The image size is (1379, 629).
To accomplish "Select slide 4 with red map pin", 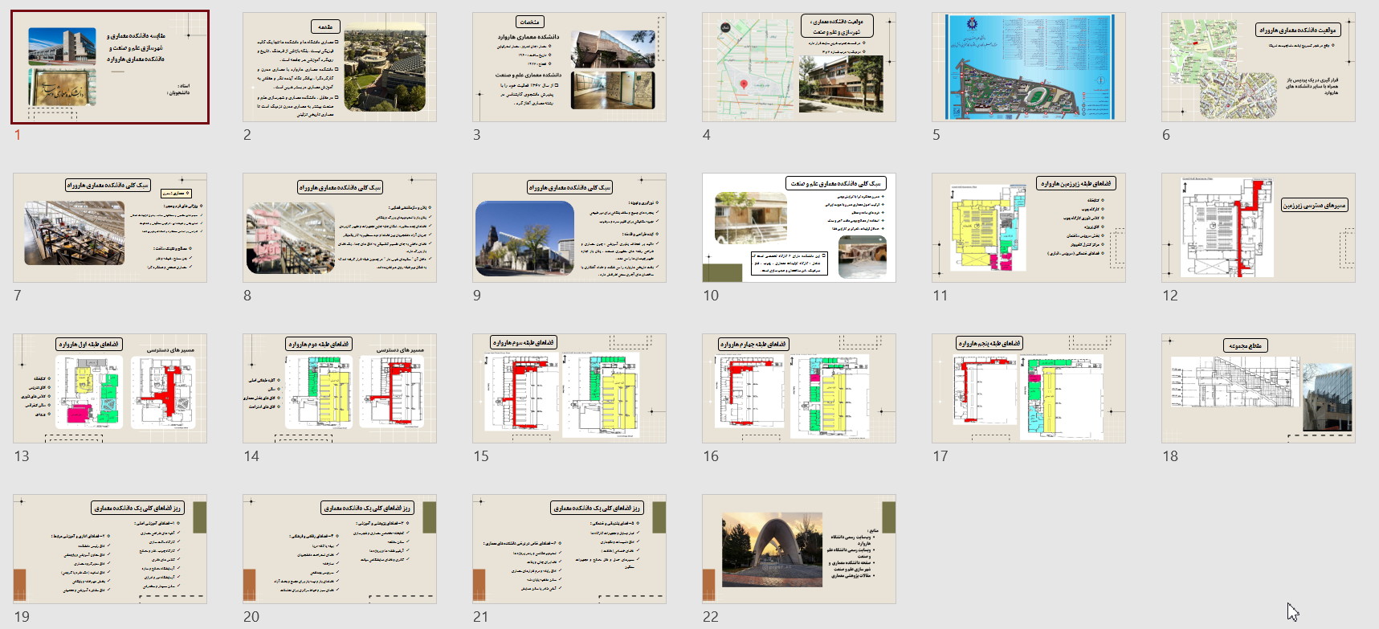I will pyautogui.click(x=799, y=67).
